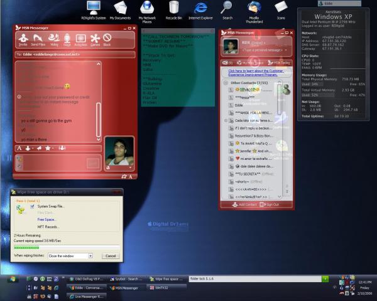The image size is (377, 301).
Task: Open the mail inbox tab
Action: pos(227,63)
